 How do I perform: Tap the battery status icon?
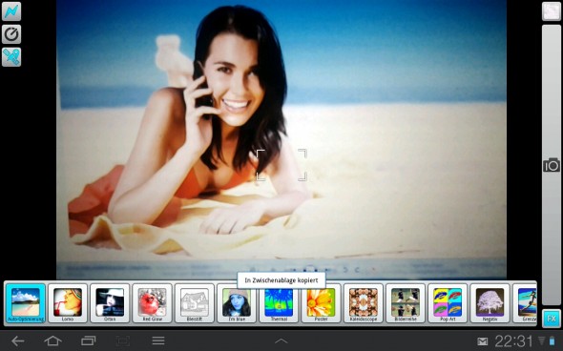[552, 341]
